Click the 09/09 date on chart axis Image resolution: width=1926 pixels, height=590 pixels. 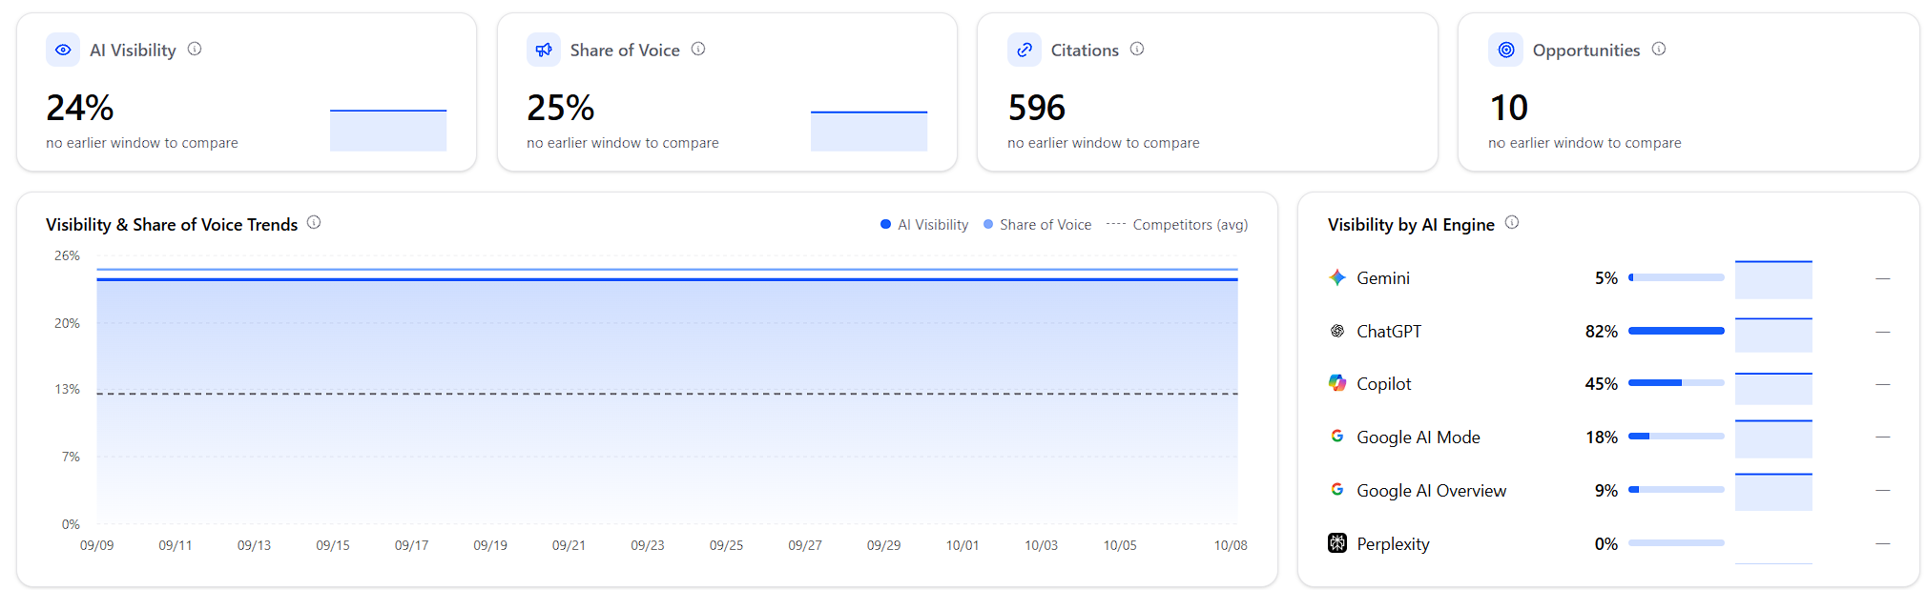coord(96,545)
